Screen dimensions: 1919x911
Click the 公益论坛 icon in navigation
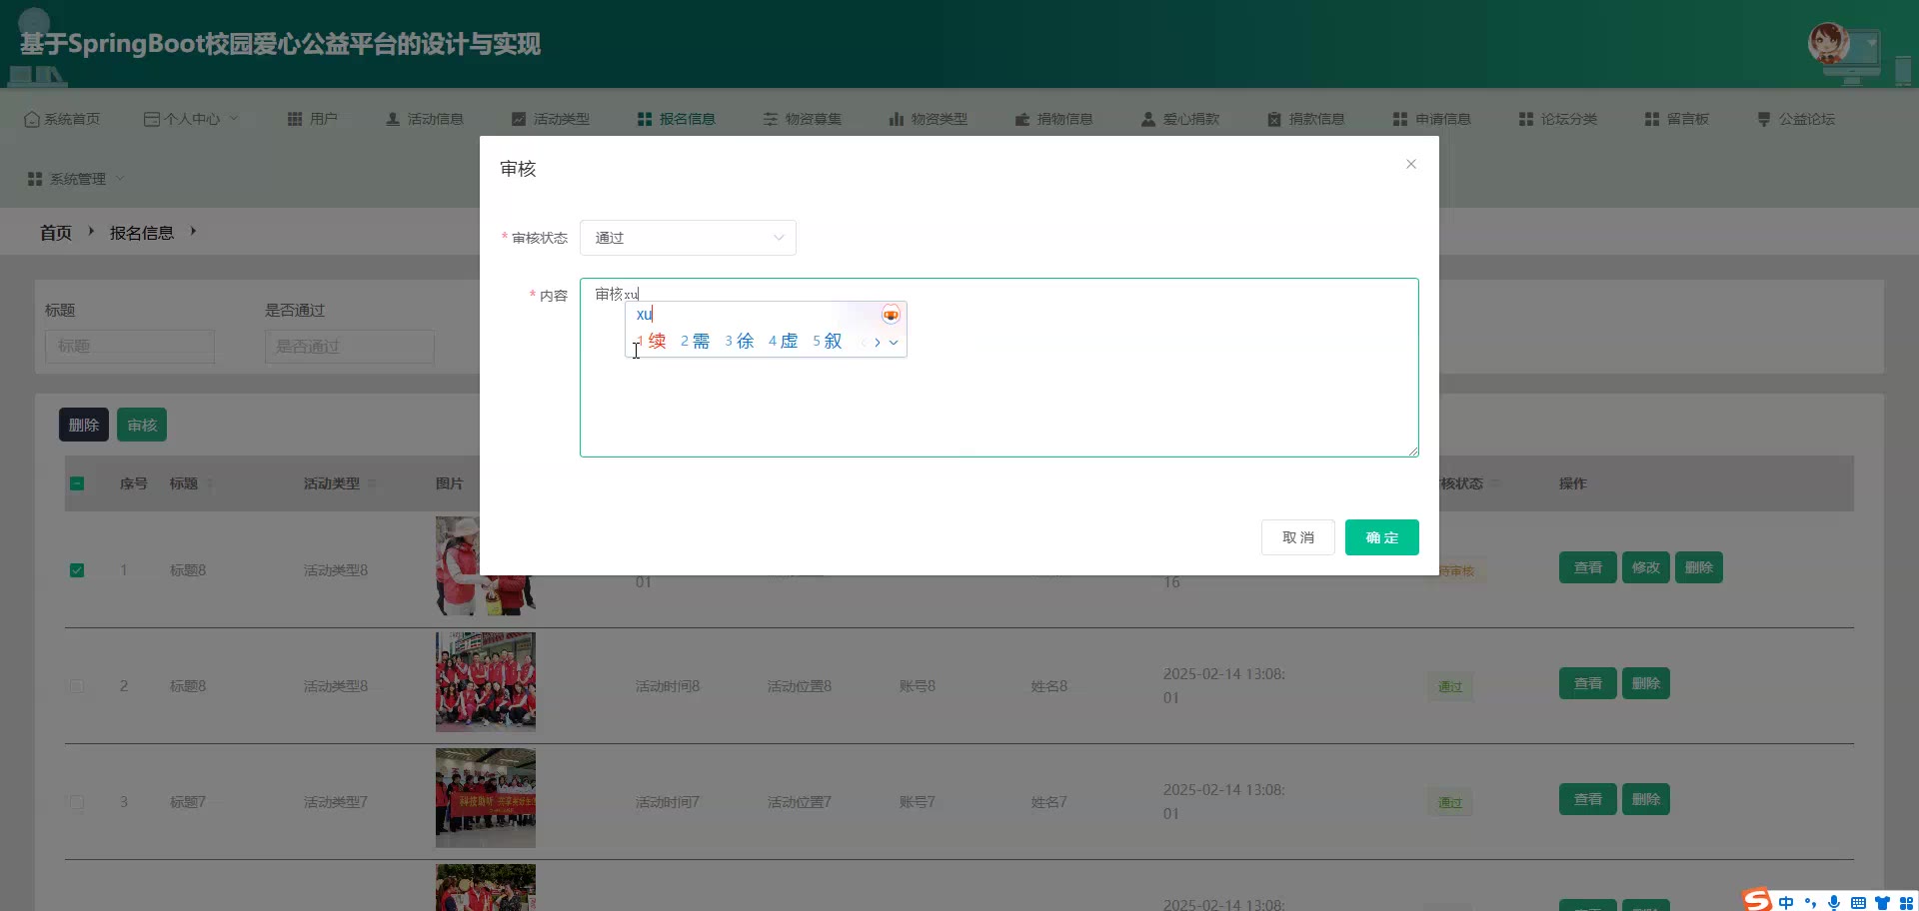click(x=1764, y=119)
